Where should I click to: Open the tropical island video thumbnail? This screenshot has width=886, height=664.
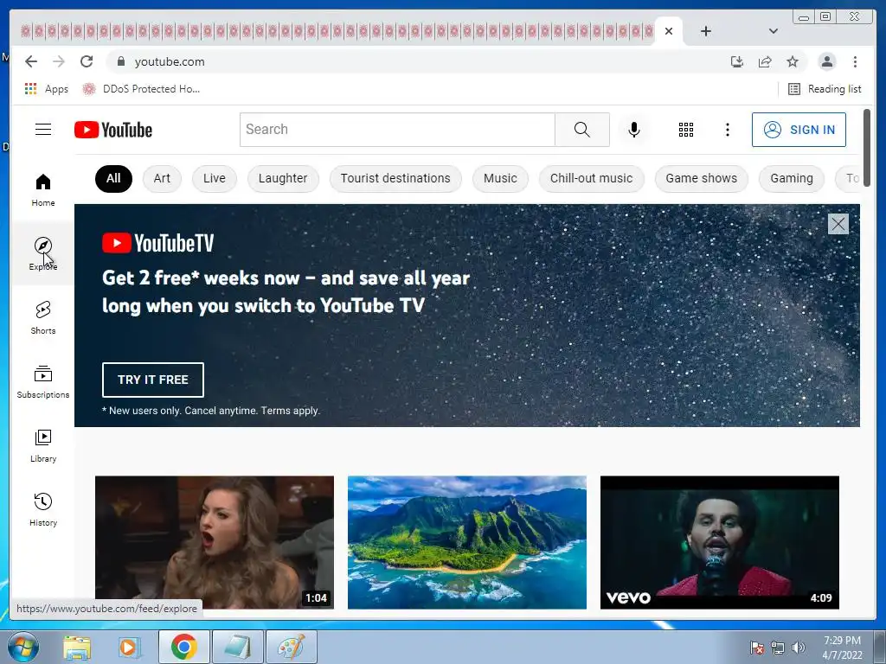click(466, 543)
